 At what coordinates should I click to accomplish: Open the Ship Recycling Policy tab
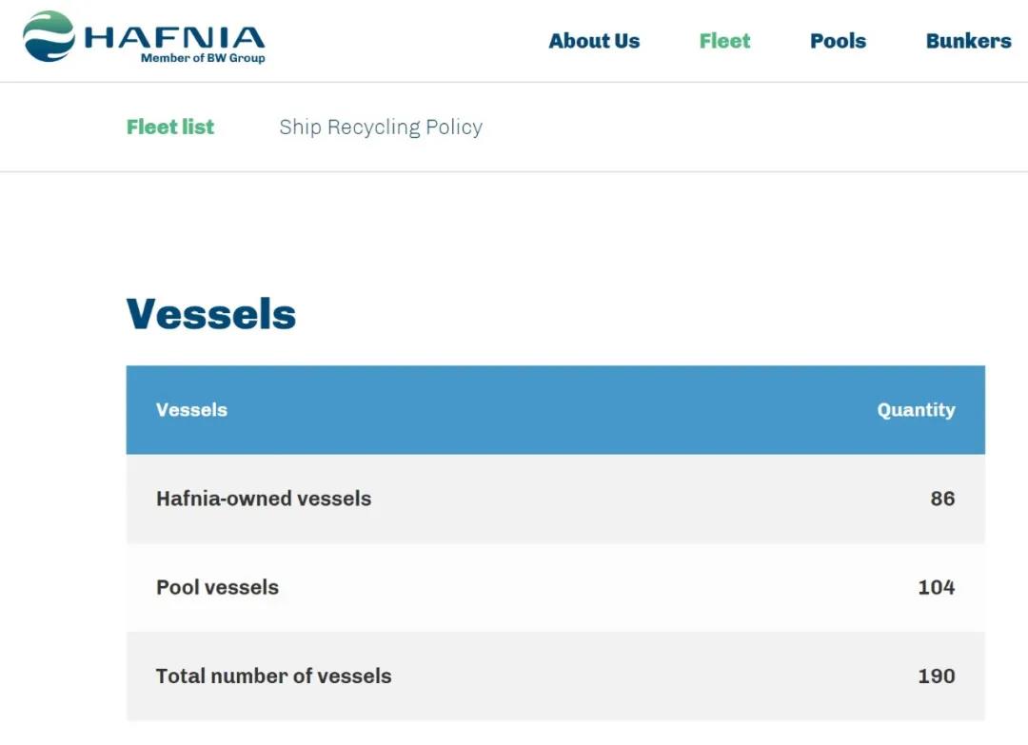coord(381,127)
